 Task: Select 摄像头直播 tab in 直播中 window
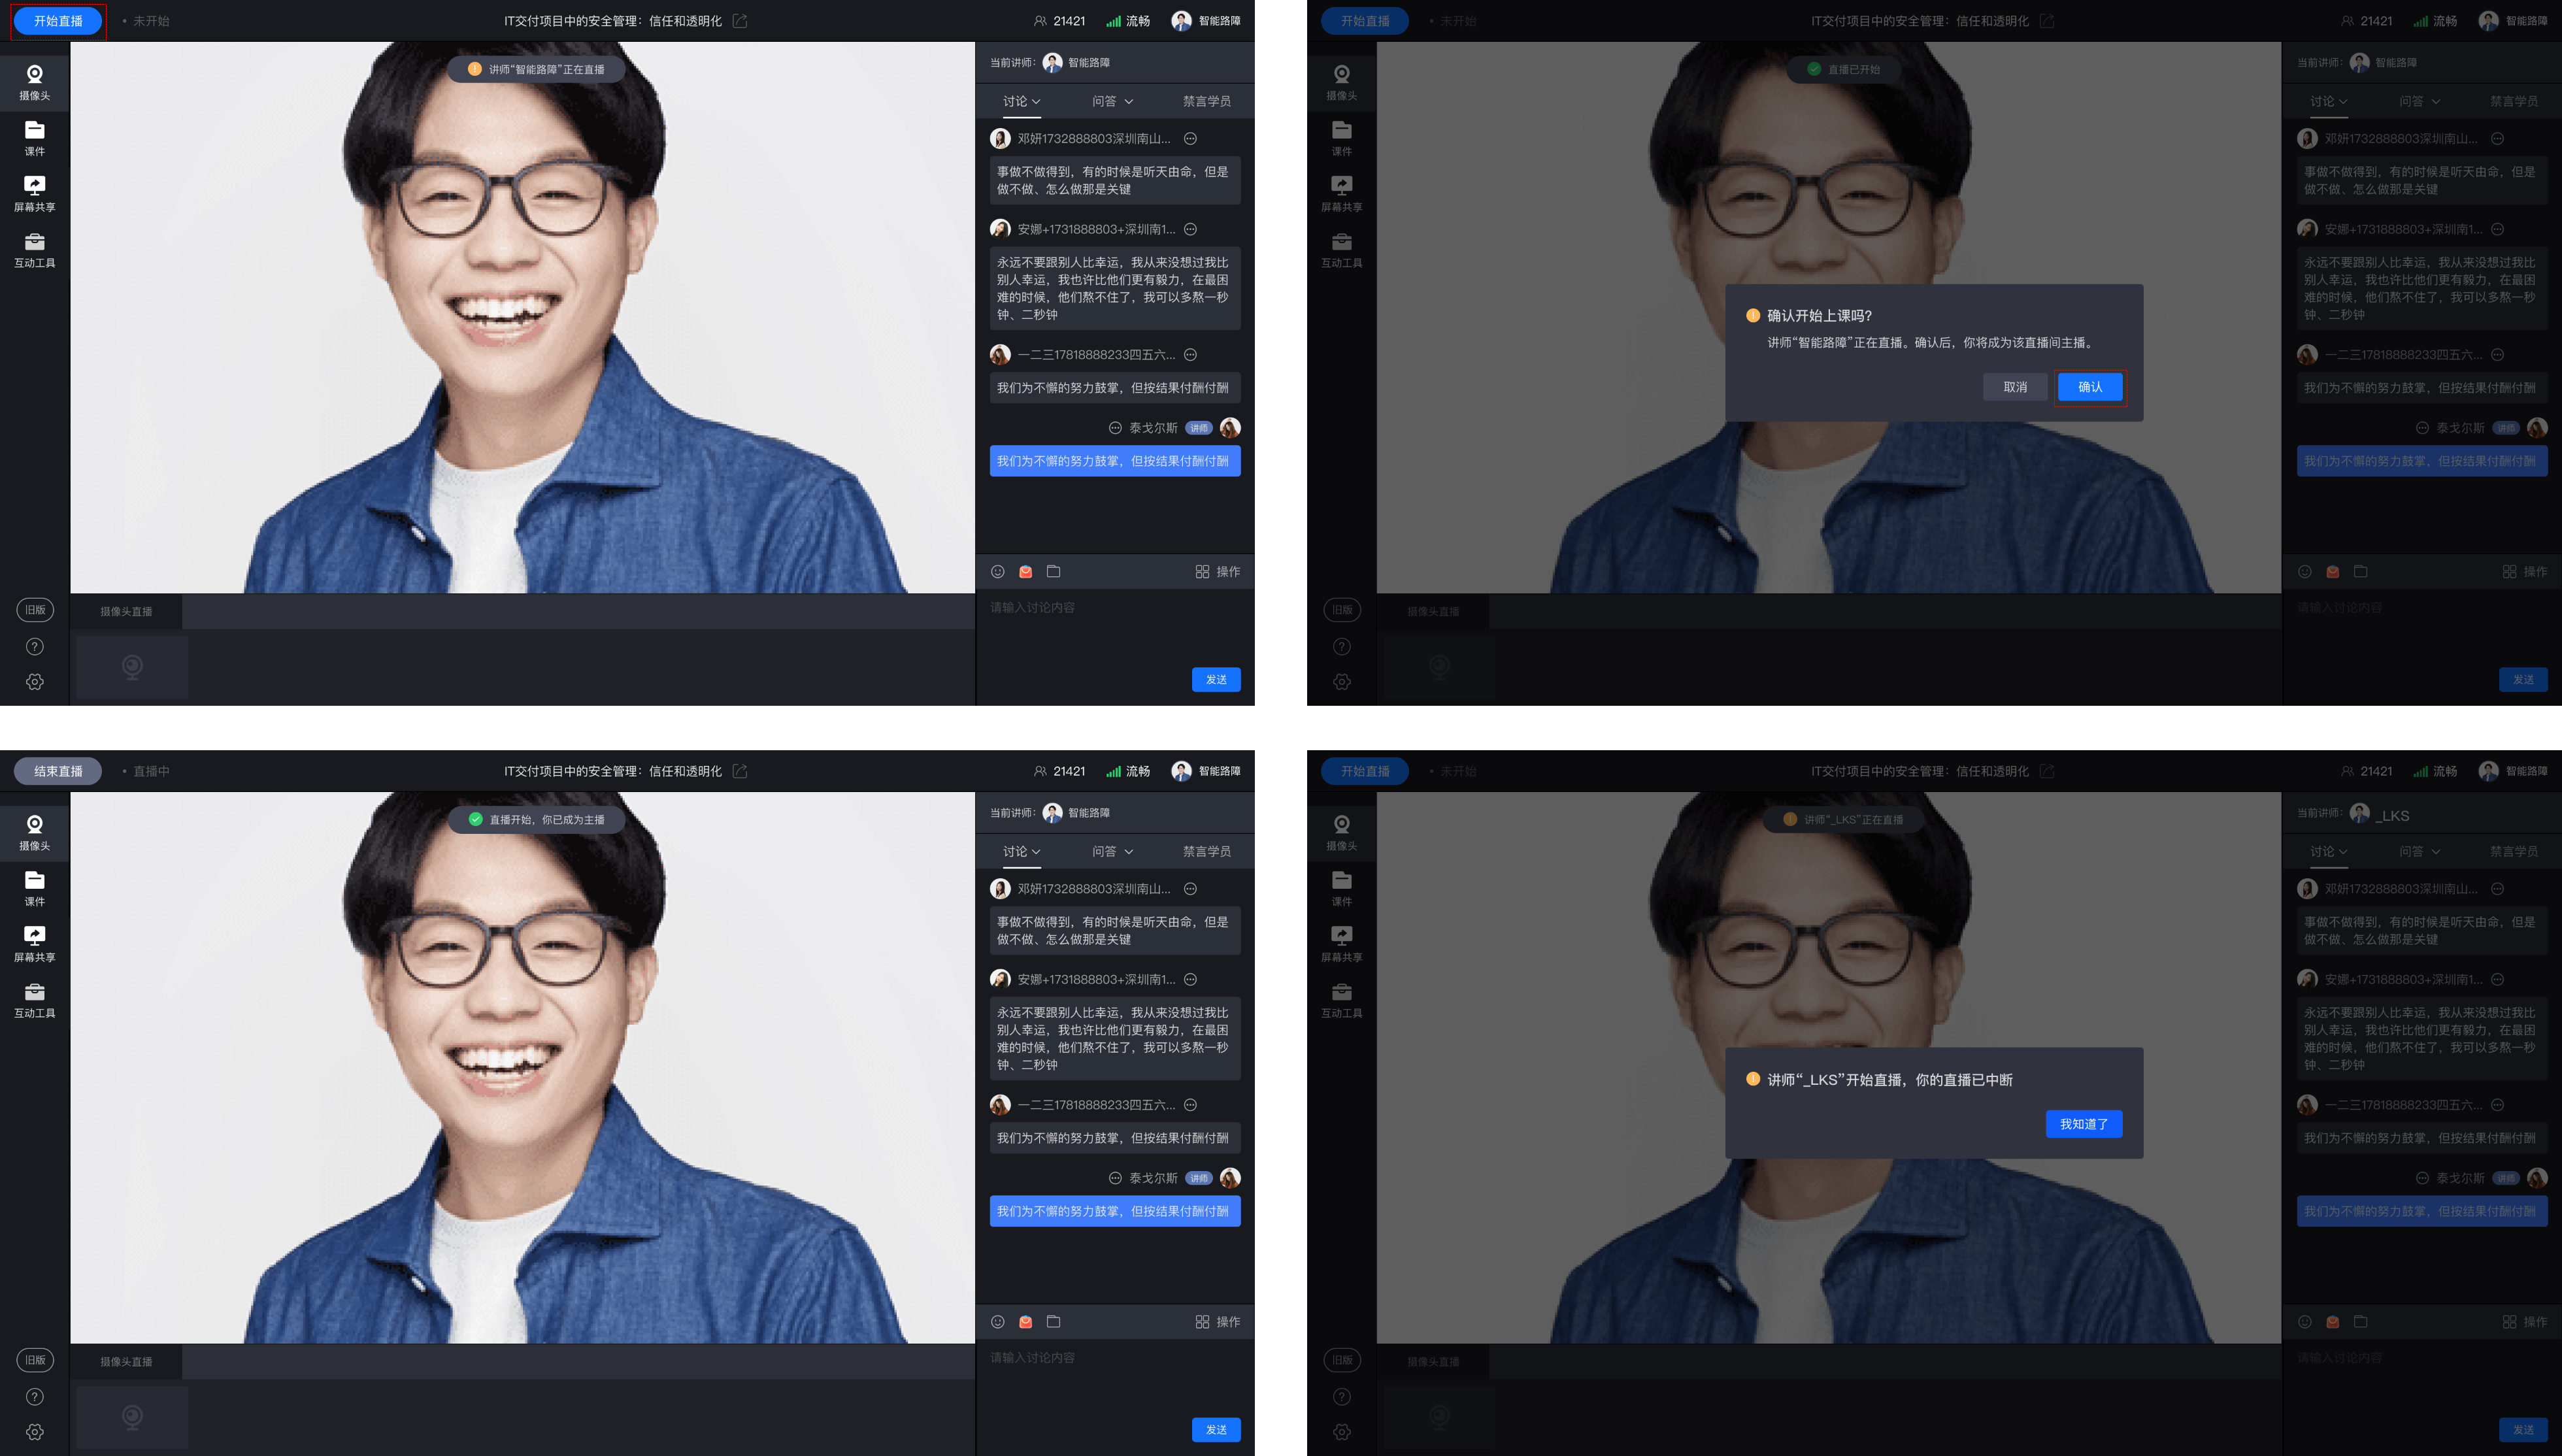click(126, 1362)
